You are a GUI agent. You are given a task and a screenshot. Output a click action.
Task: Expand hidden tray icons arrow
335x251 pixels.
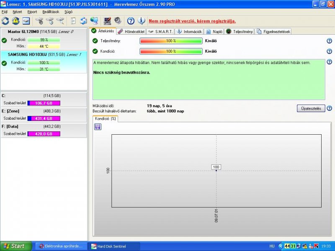(281, 246)
